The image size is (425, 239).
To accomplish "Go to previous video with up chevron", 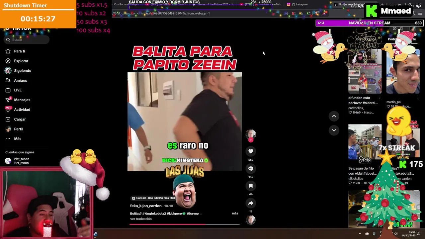I will tap(334, 116).
